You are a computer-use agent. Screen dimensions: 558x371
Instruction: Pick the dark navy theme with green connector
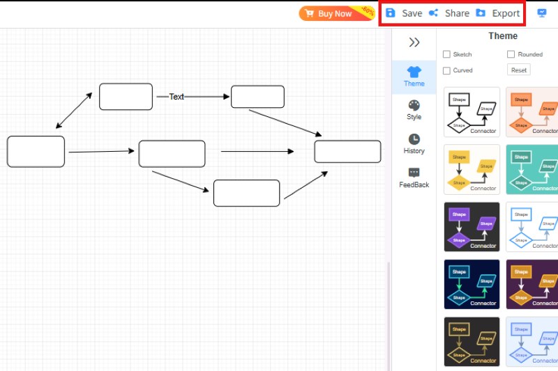[x=472, y=284]
